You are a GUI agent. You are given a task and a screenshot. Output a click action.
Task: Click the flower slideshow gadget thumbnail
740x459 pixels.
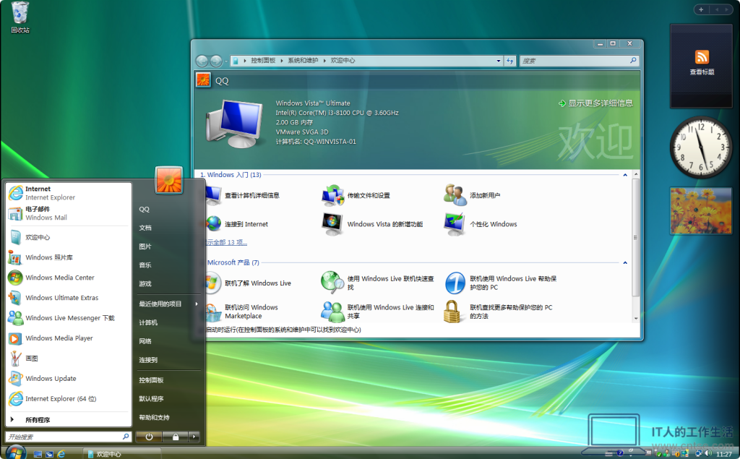701,210
